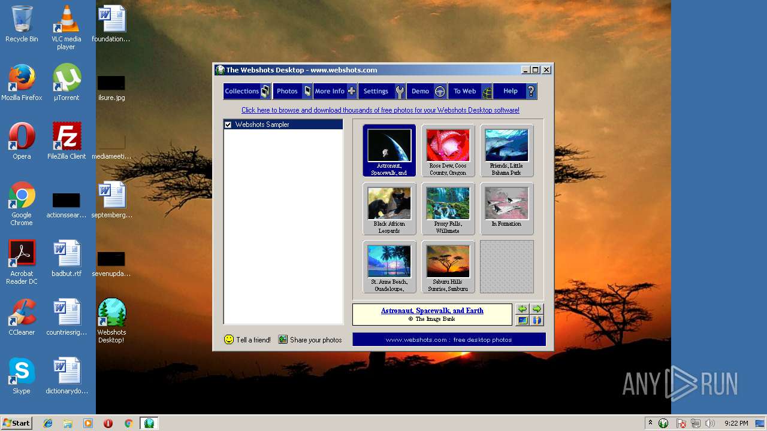Select the Webshots Sampler collection row
This screenshot has width=767, height=431.
[283, 125]
